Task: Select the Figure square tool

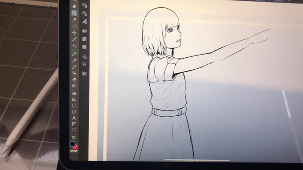Action: [x=74, y=106]
